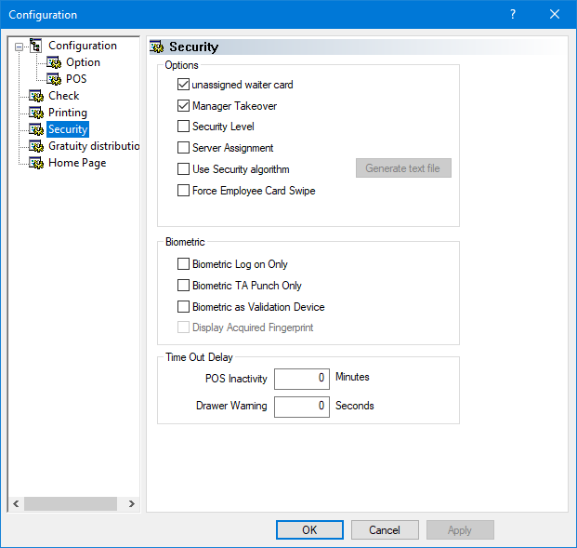Click the Configuration root node icon
The image size is (577, 548).
click(36, 46)
